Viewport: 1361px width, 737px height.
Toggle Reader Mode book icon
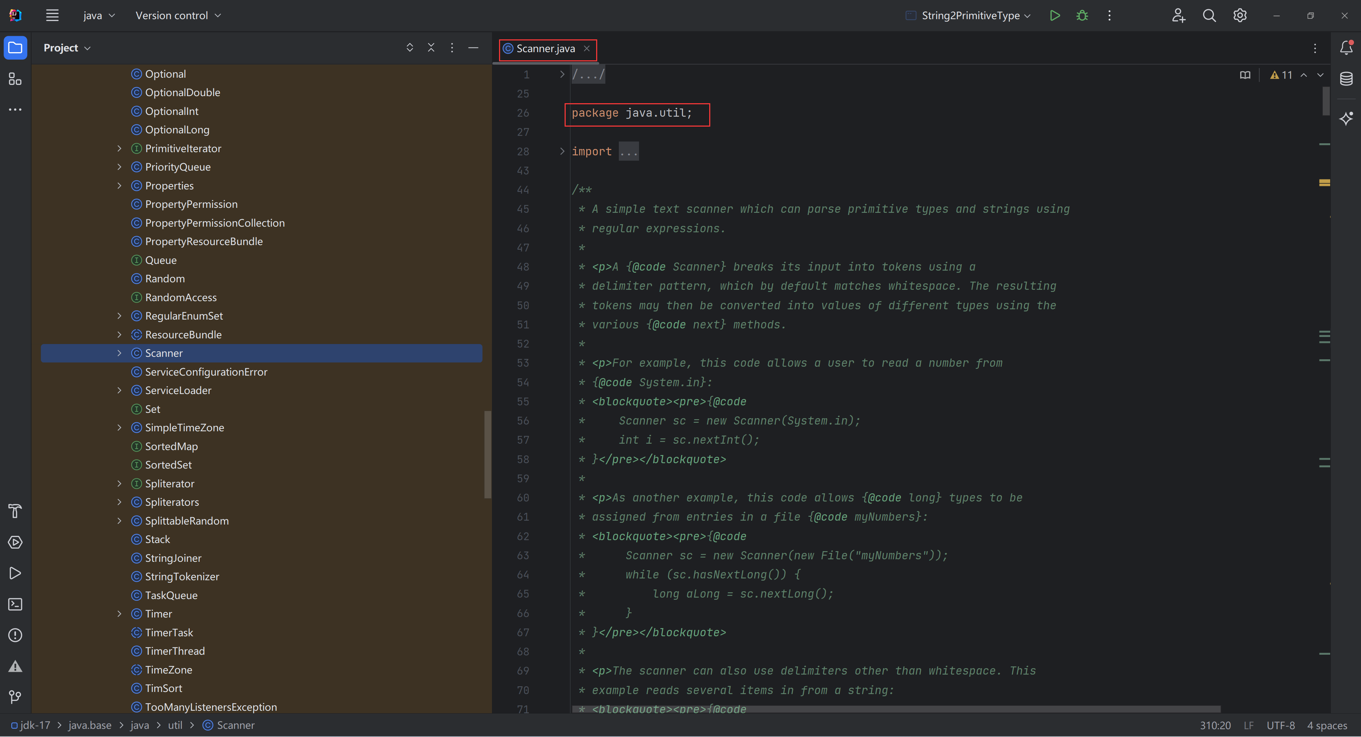(1245, 75)
